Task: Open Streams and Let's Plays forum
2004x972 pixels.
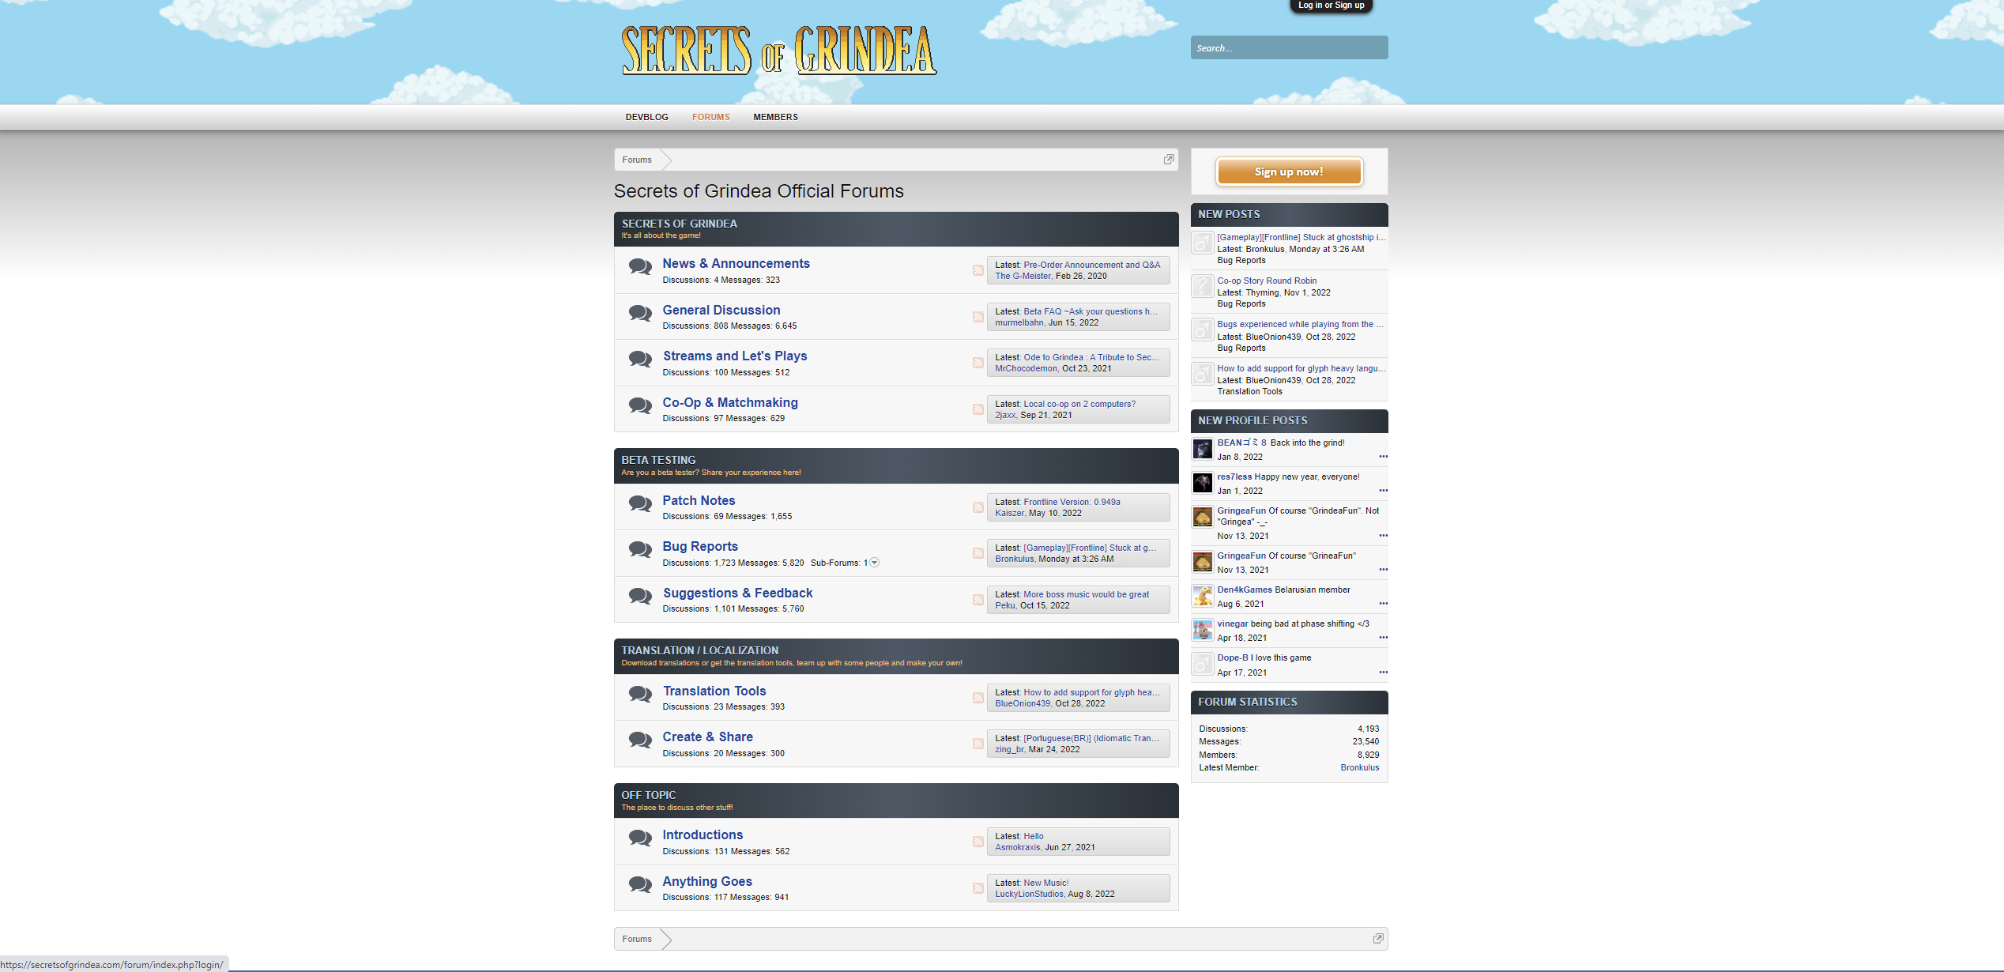Action: pos(735,356)
